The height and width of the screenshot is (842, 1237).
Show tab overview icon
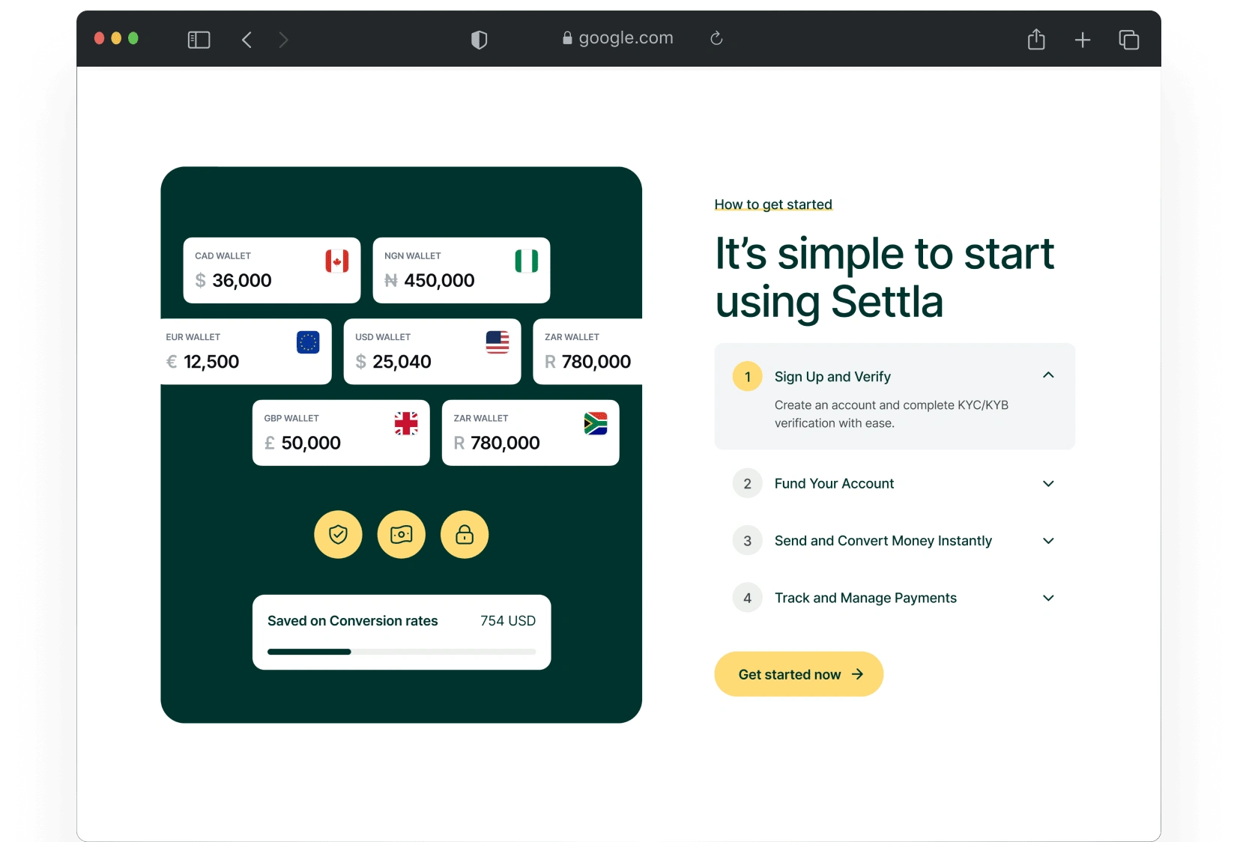point(1129,40)
